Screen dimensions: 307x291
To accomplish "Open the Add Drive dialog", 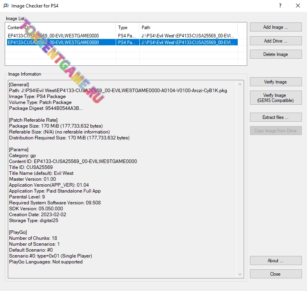I will coord(276,41).
